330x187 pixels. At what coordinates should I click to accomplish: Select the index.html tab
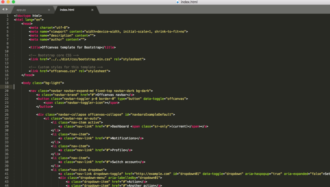[x=67, y=10]
